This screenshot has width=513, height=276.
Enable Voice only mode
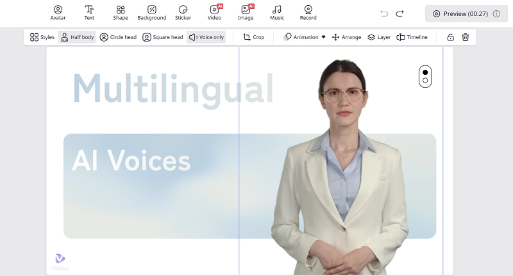pos(206,37)
